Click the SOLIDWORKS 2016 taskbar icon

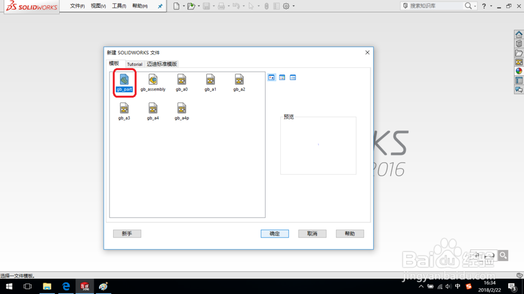(x=85, y=286)
